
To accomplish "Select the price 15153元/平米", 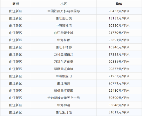I will (119, 18).
